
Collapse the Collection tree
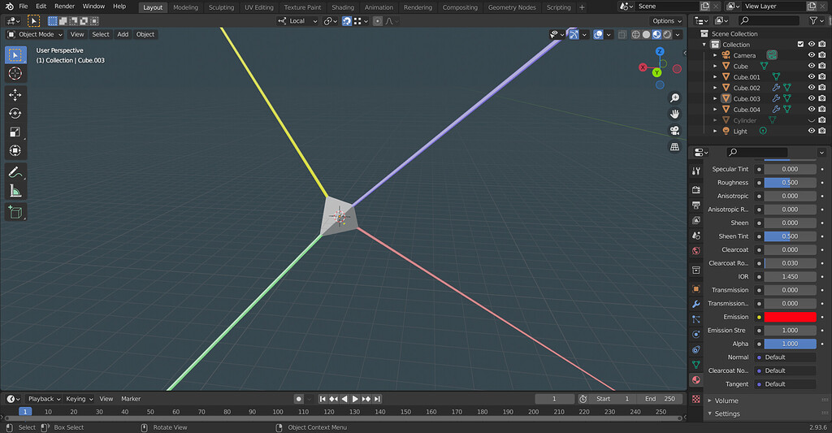pos(704,45)
